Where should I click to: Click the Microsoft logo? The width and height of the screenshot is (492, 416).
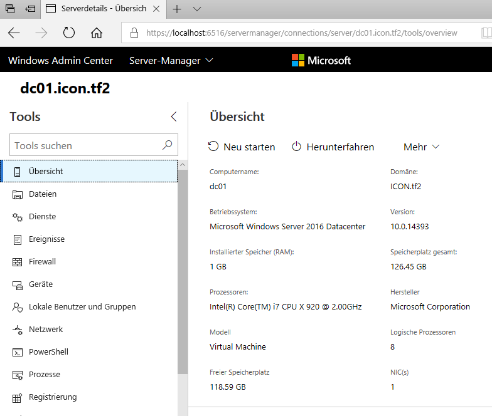click(321, 60)
